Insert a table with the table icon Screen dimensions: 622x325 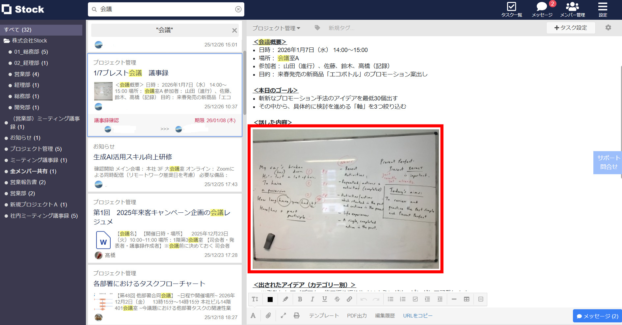point(466,299)
